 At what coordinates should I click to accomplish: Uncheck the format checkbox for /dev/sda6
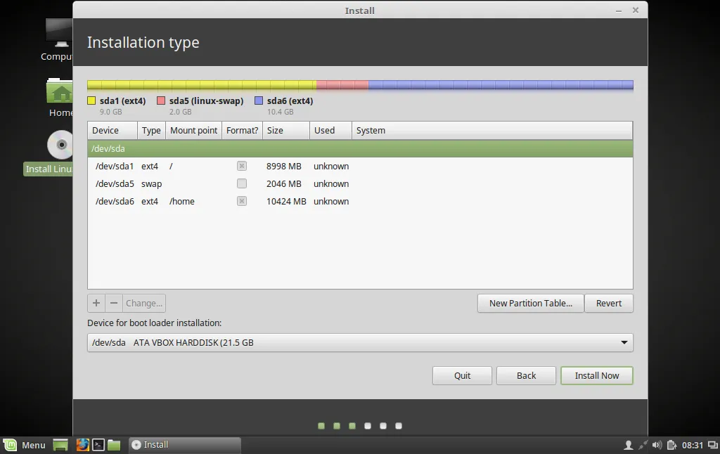(x=242, y=201)
